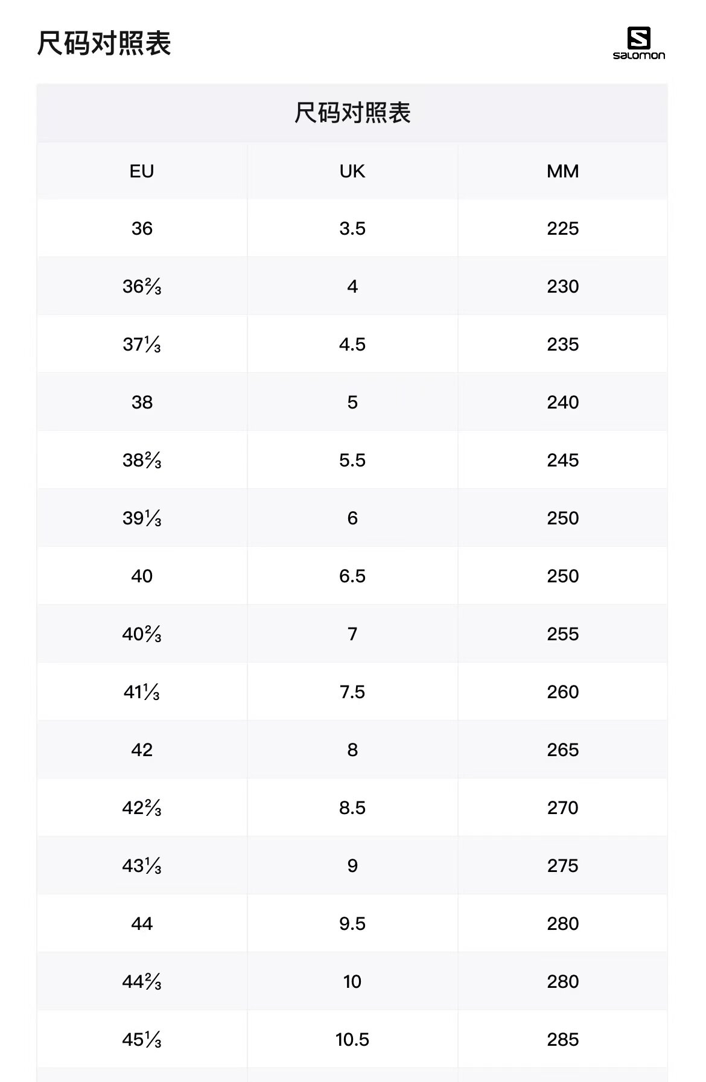
Task: Click the UK 6.5 cell
Action: click(x=352, y=576)
